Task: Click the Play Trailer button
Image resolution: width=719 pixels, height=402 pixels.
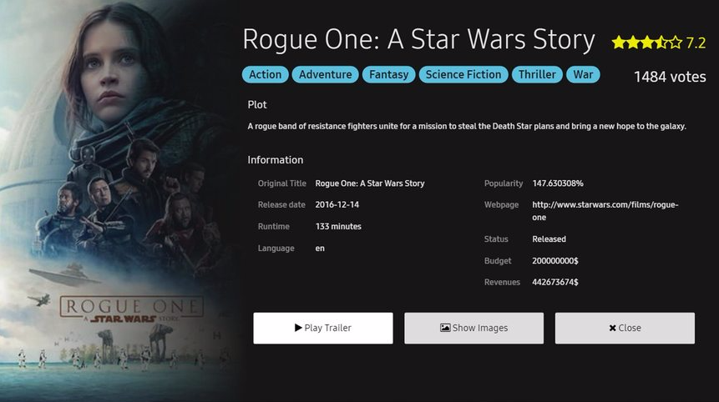Action: [322, 328]
